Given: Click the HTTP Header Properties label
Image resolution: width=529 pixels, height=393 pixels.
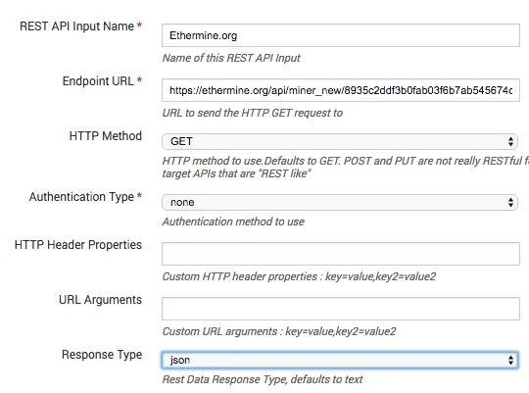Looking at the screenshot, I should [x=78, y=245].
